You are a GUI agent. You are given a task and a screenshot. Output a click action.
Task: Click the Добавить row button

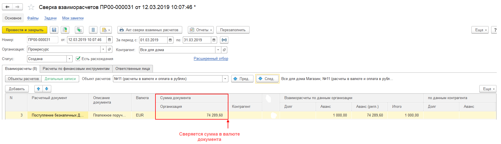click(x=17, y=89)
